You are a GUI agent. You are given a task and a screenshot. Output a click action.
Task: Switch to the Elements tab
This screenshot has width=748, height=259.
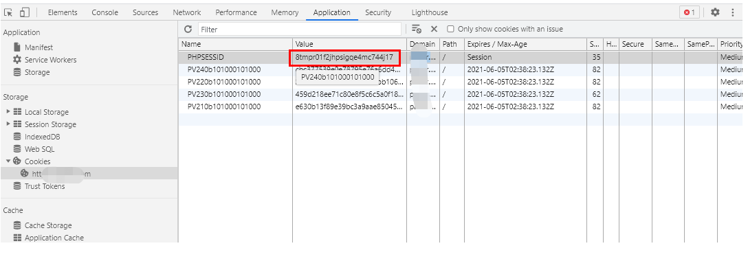[x=63, y=12]
